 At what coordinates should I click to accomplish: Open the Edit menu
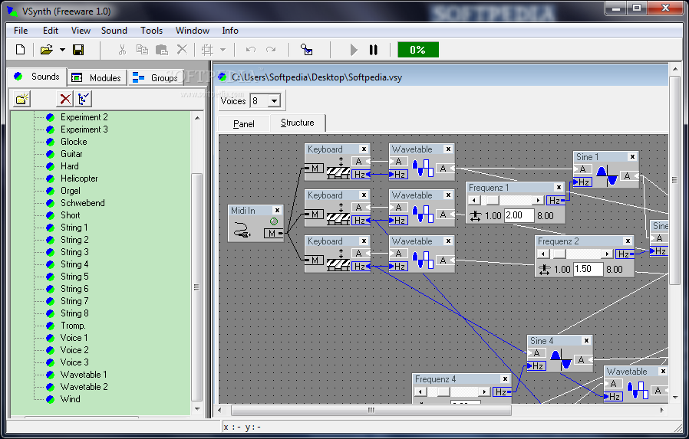coord(51,30)
